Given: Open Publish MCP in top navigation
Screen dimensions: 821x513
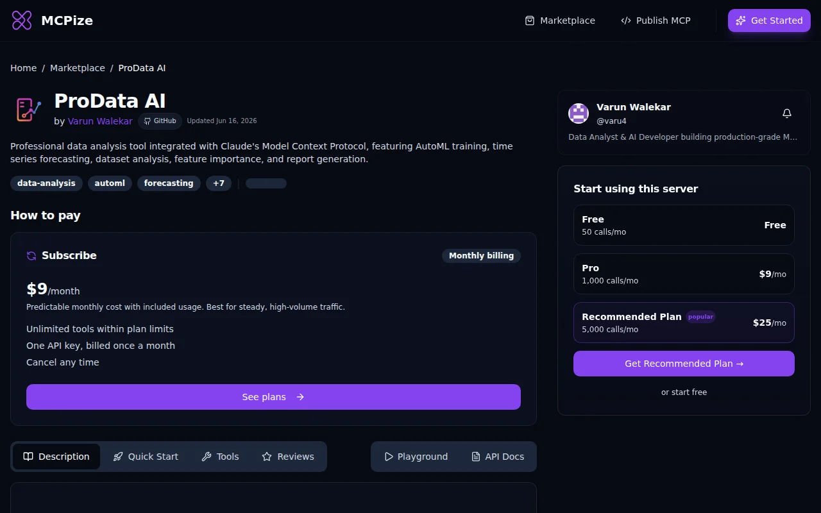Looking at the screenshot, I should click(x=656, y=21).
